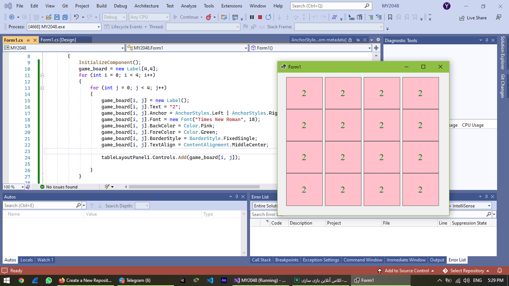
Task: Click the Search (Ctrl+Q) box
Action: coord(328,6)
